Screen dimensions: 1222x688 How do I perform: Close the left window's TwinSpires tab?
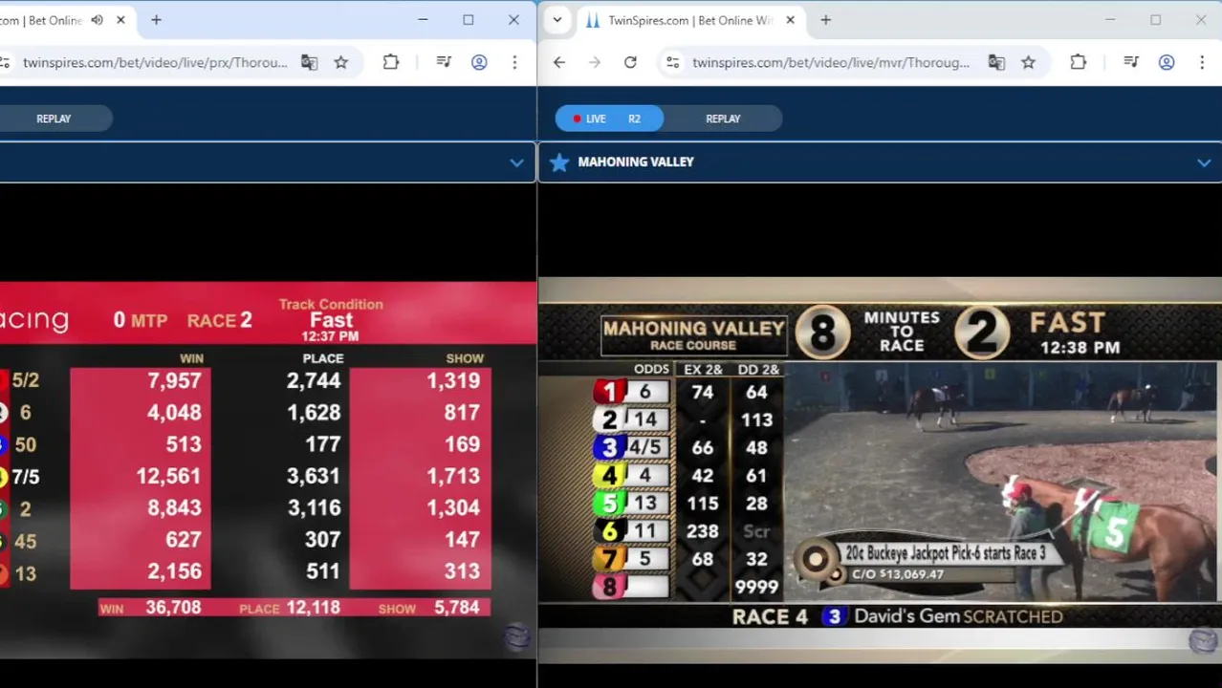pyautogui.click(x=120, y=20)
